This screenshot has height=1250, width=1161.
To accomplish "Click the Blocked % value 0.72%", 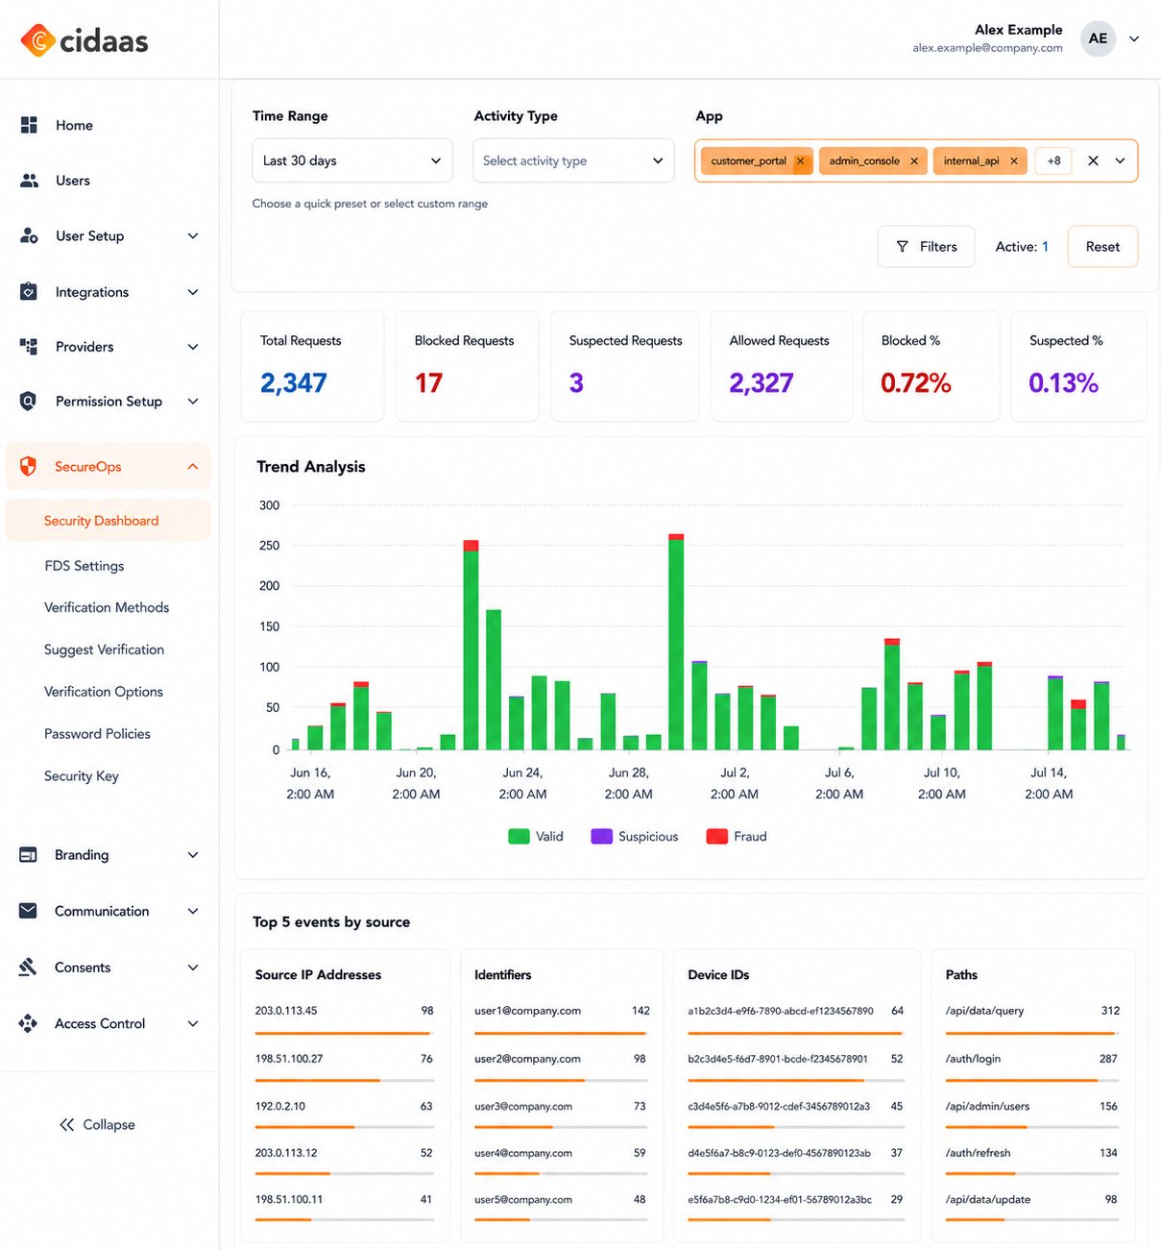I will point(916,383).
